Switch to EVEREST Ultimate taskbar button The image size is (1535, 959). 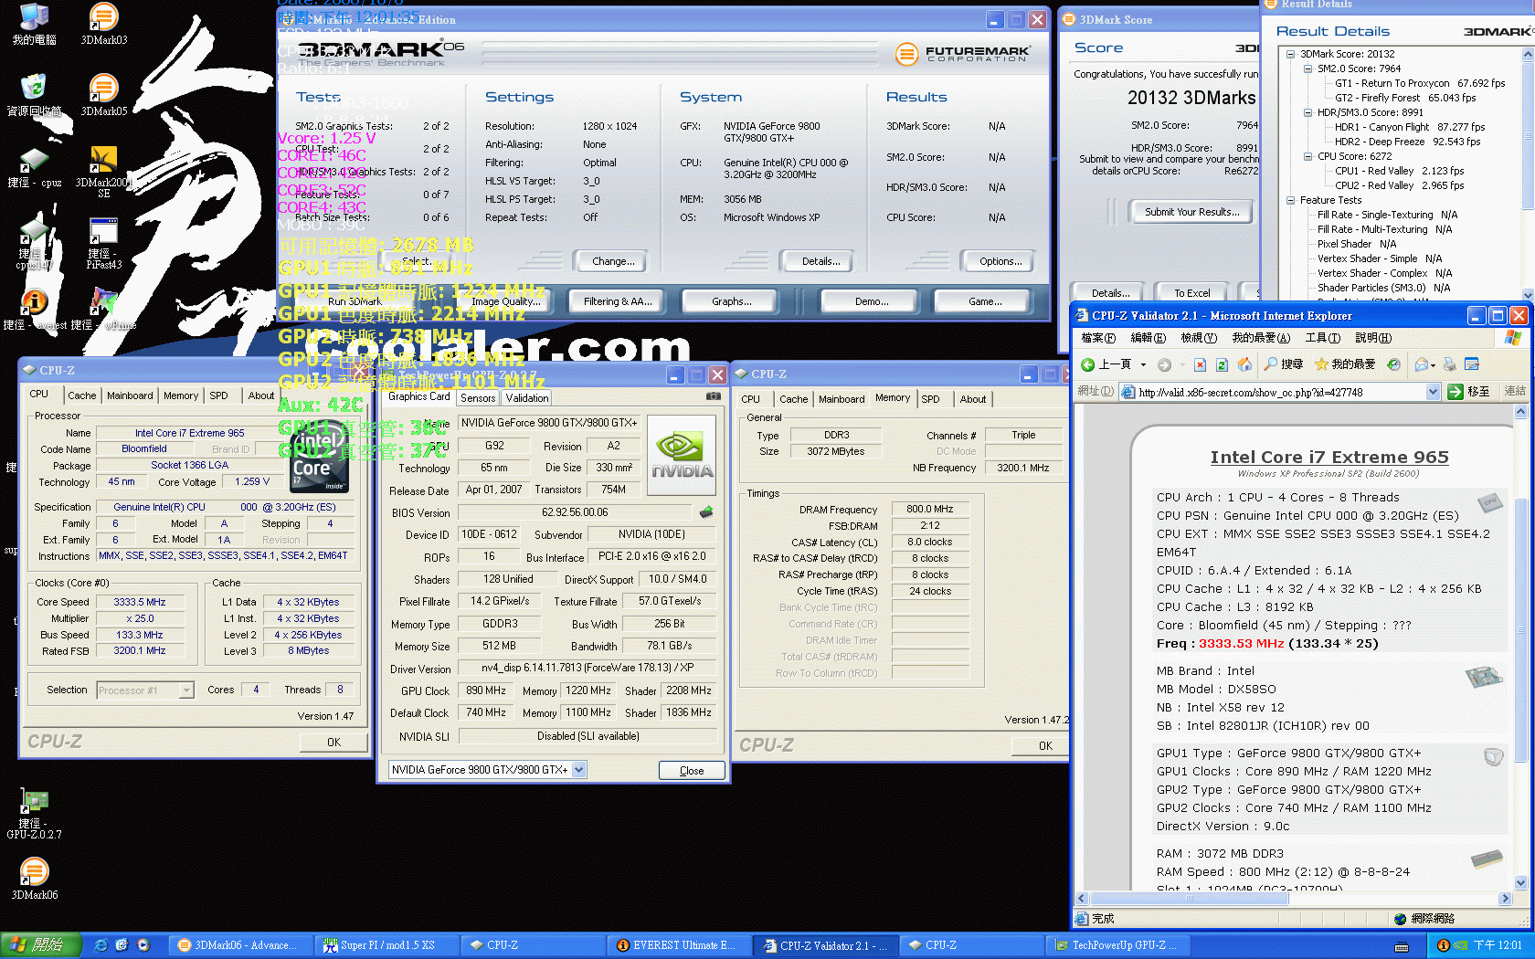click(x=681, y=945)
